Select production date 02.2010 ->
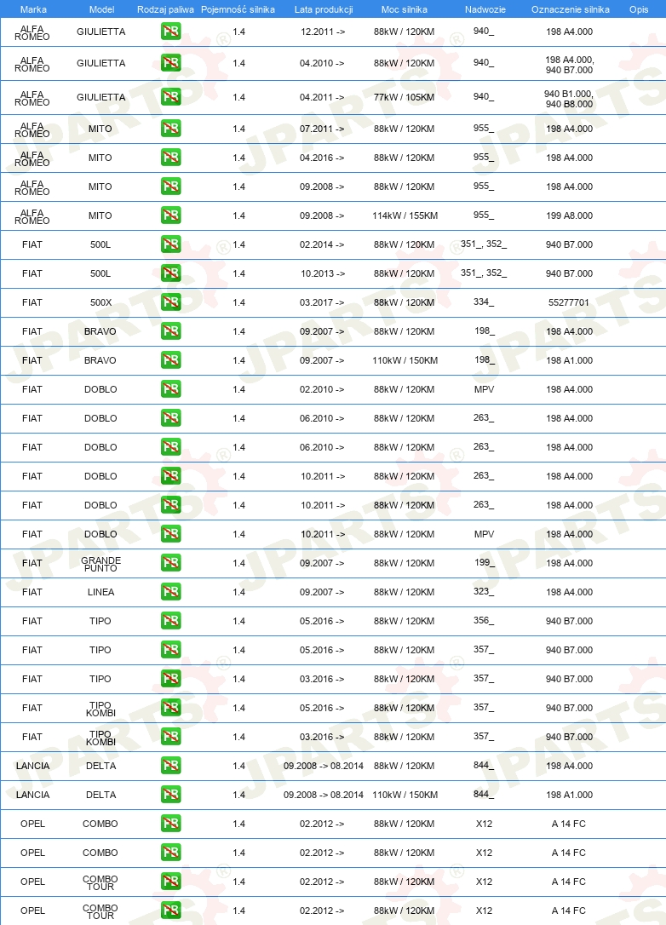Image resolution: width=666 pixels, height=925 pixels. 322,389
